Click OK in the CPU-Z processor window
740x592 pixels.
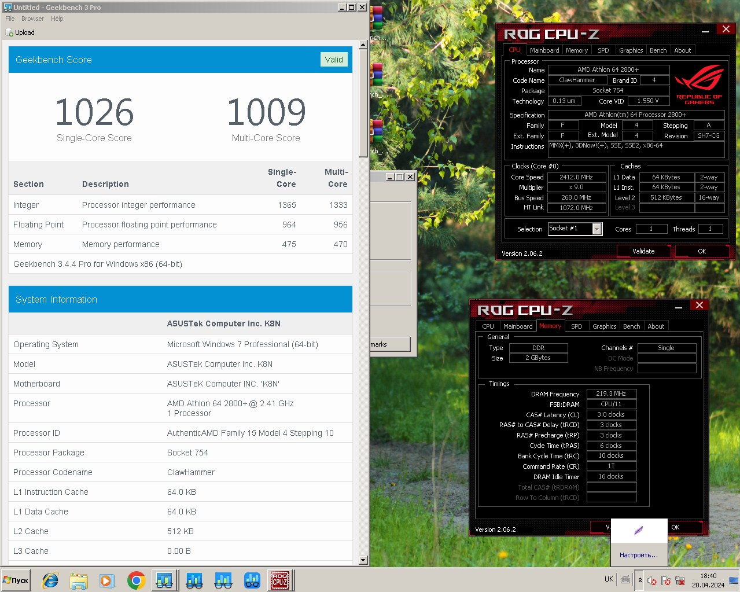(x=702, y=251)
